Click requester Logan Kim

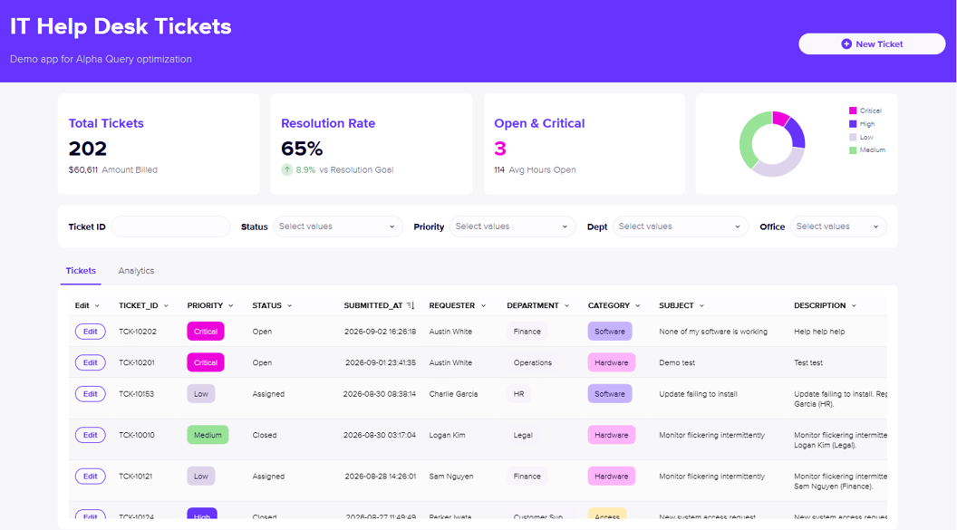click(x=448, y=435)
